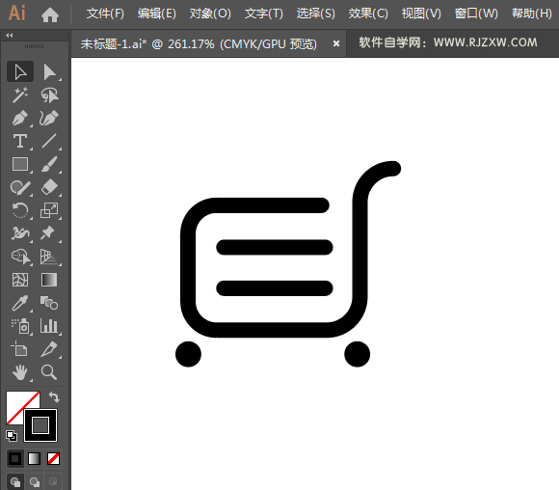Set paint mode to None
Image resolution: width=559 pixels, height=490 pixels.
pyautogui.click(x=53, y=458)
